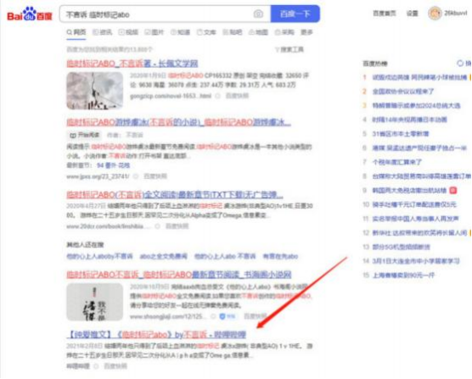Click the 书海阁 result's book cover thumbnail

pos(95,302)
